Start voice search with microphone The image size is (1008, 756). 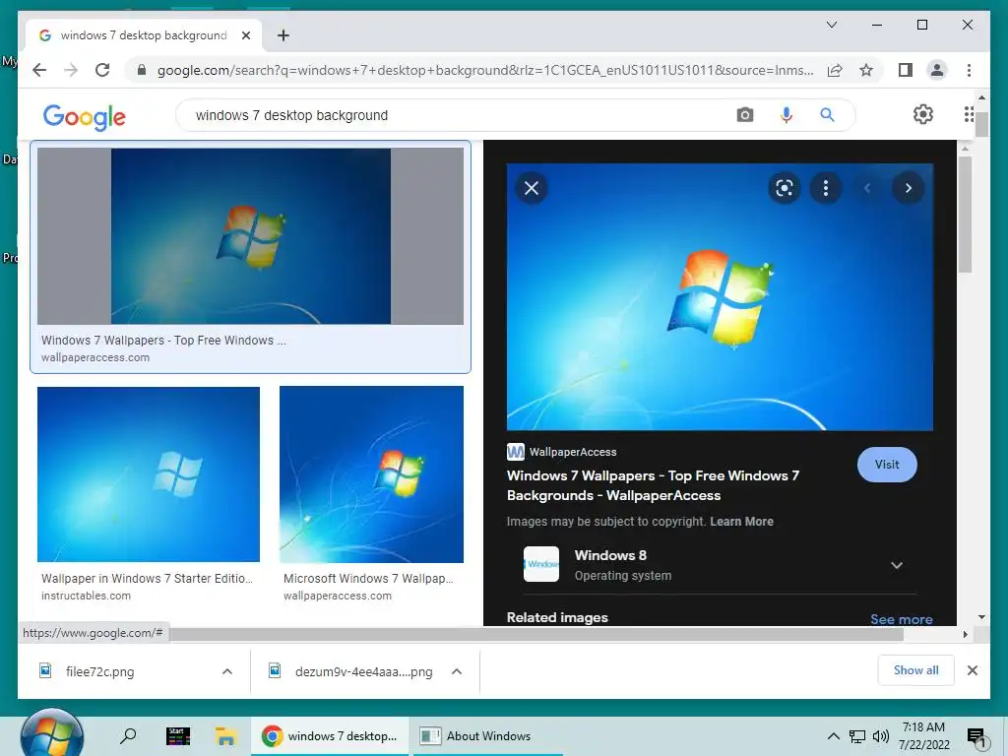point(786,115)
